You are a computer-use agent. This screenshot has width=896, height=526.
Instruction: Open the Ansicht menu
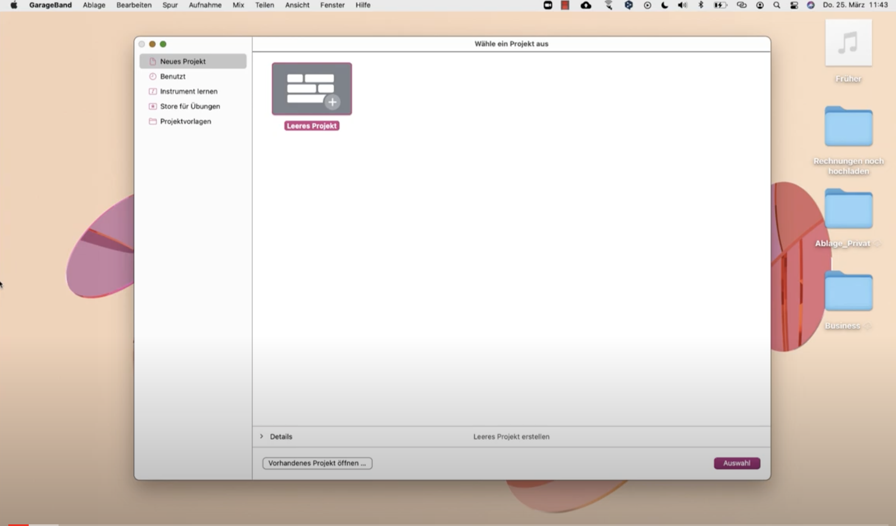point(297,5)
